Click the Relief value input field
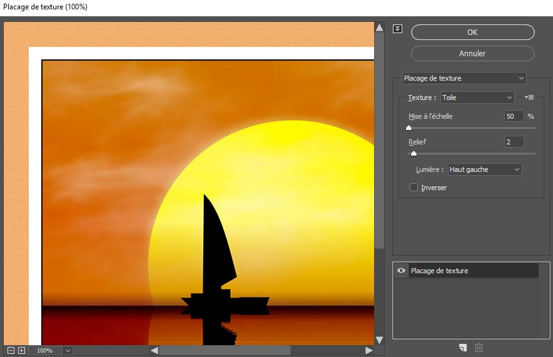Screen dimensions: 553x357 [514, 142]
